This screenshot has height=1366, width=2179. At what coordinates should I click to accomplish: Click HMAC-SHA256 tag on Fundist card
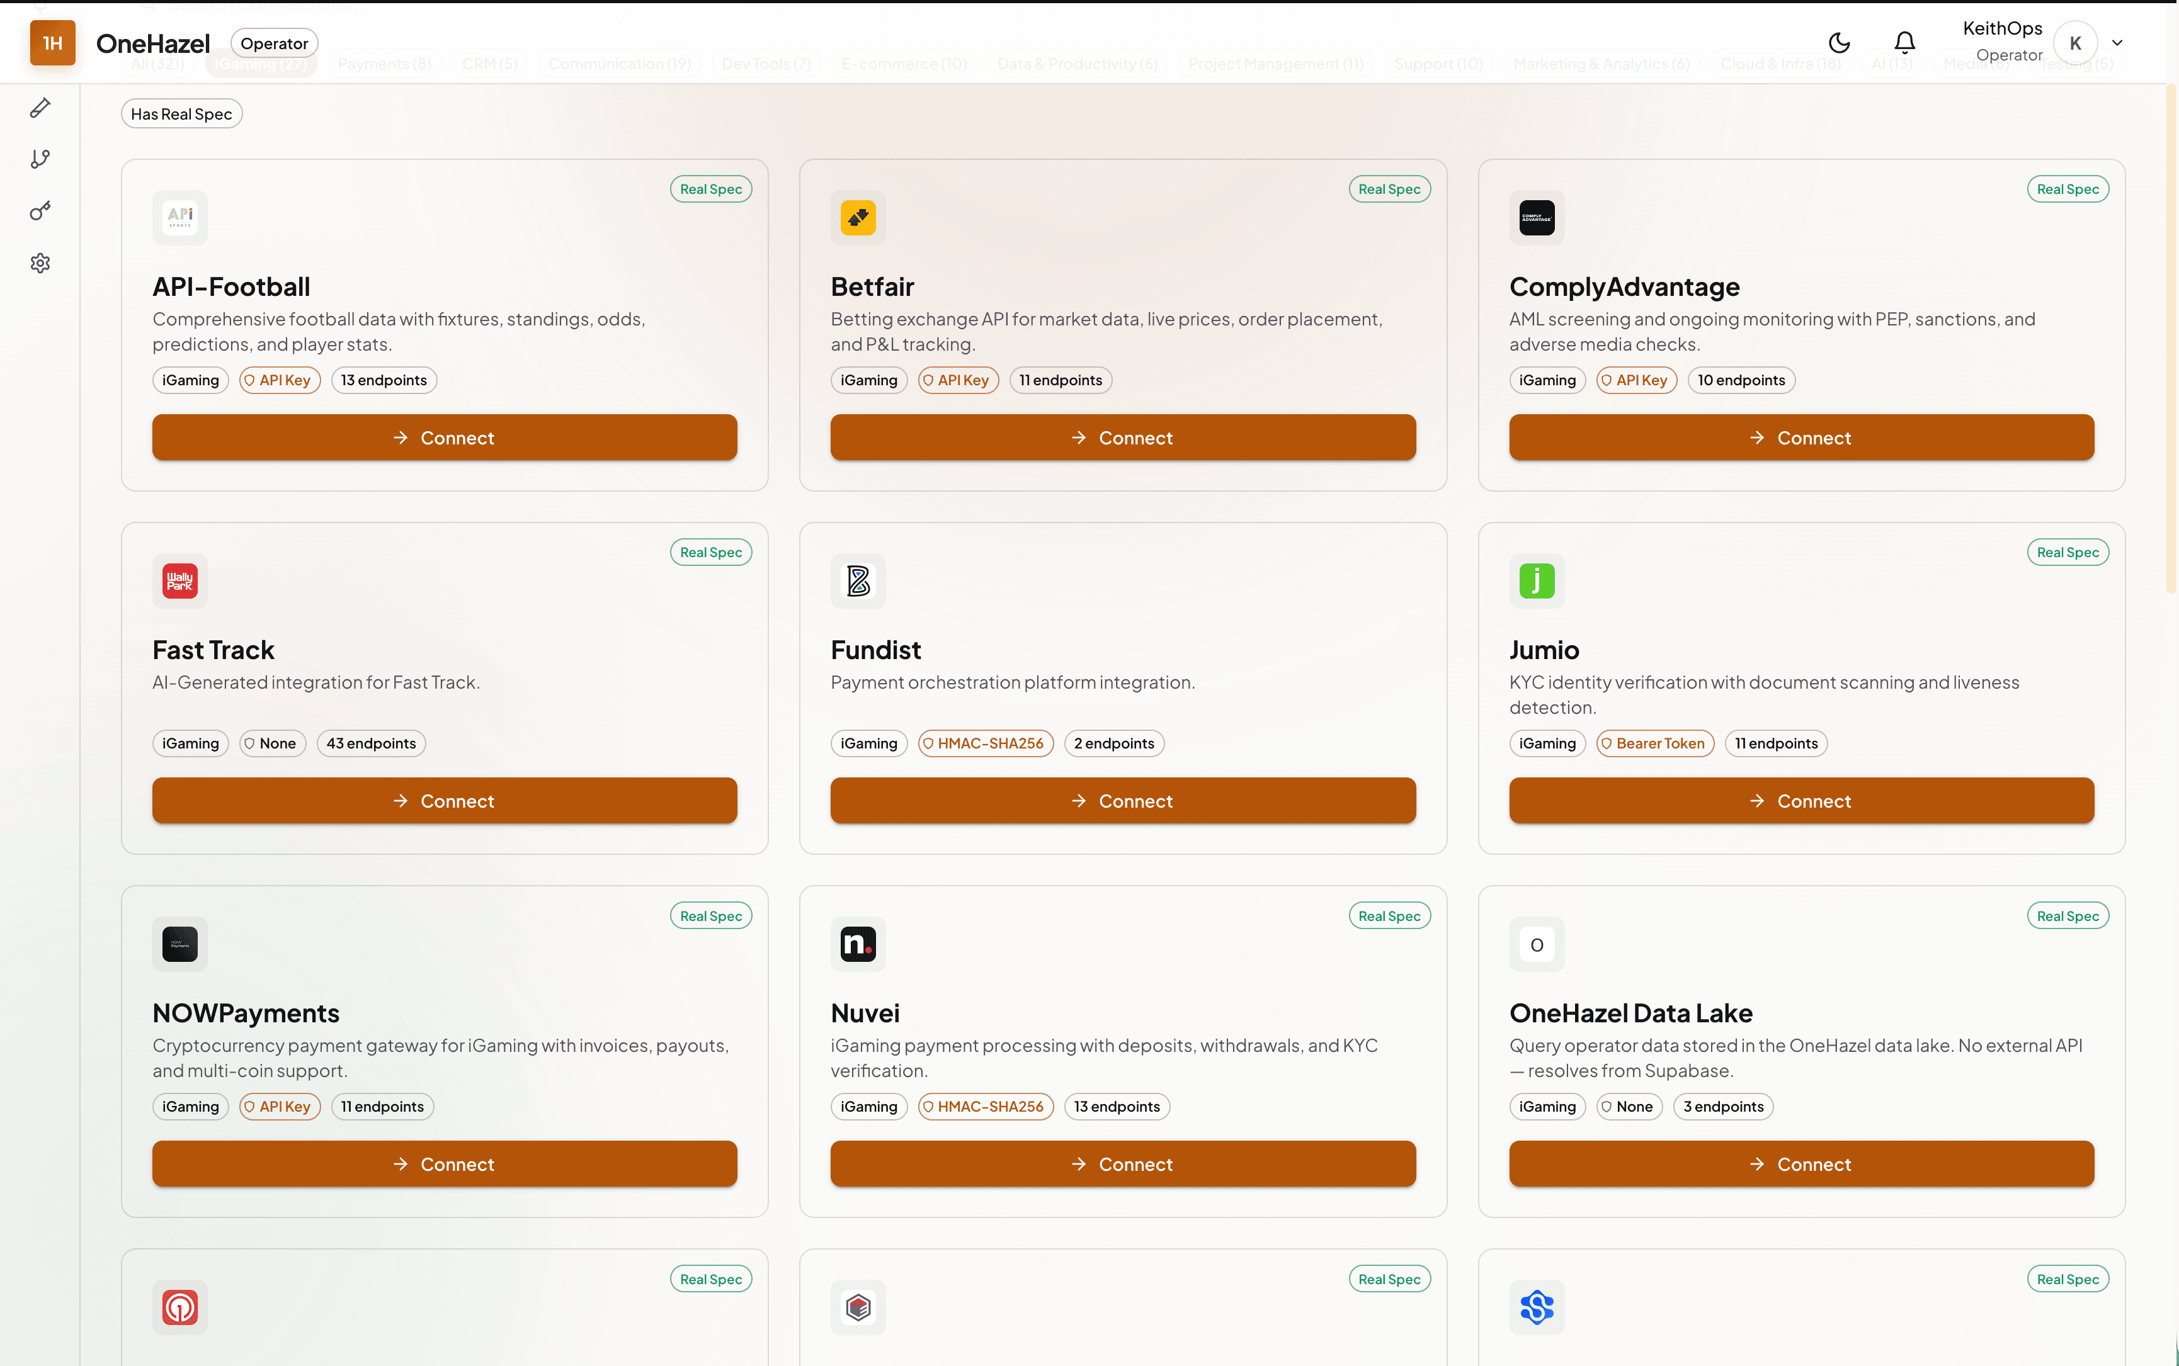point(985,743)
